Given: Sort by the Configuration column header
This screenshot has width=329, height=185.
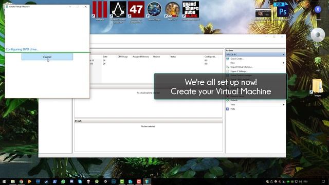Looking at the screenshot, I should click(x=210, y=57).
